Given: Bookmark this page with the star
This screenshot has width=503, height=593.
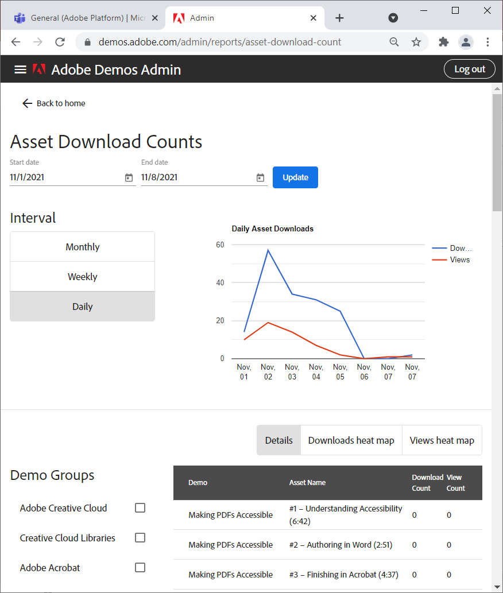Looking at the screenshot, I should click(x=416, y=42).
